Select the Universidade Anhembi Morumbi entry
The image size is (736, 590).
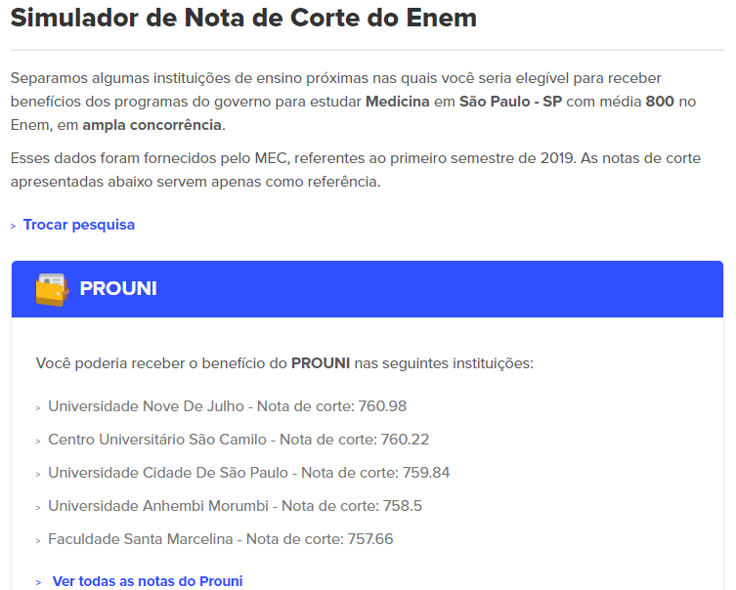click(x=235, y=506)
